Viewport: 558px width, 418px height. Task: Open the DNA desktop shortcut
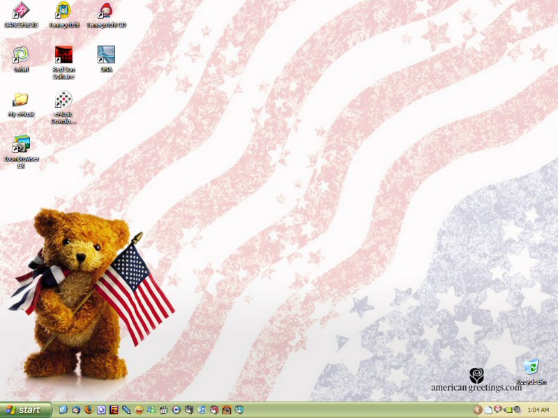pyautogui.click(x=105, y=56)
